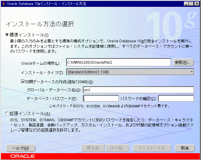Image resolution: width=201 pixels, height=160 pixels.
Task: Click the インストール方法の選択 heading
Action: click(x=40, y=24)
